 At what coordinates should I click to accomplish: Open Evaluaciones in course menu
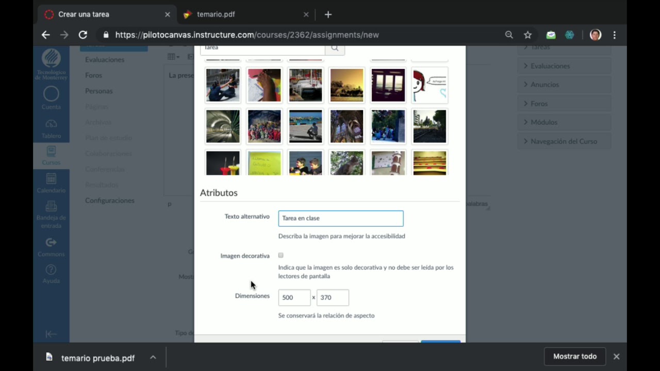coord(105,60)
